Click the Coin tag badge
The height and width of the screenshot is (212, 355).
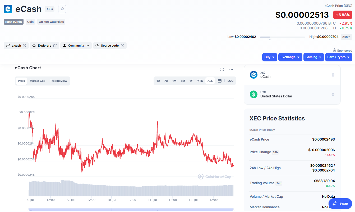[x=30, y=22]
